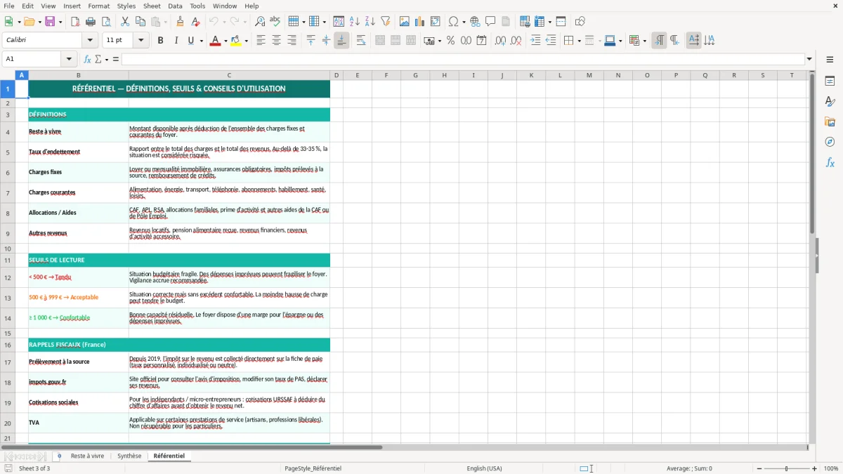Open the Borders dropdown arrow
Screen dimensions: 843x474
(579, 41)
